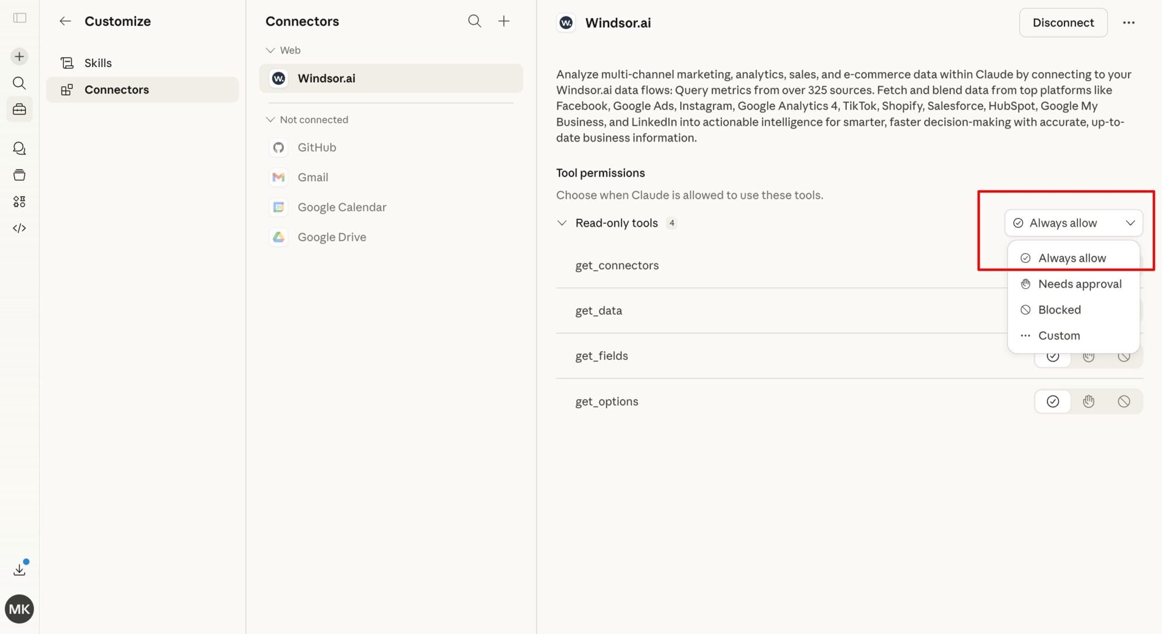Screen dimensions: 1162x634
Task: Collapse the Web connectors group
Action: [x=271, y=50]
